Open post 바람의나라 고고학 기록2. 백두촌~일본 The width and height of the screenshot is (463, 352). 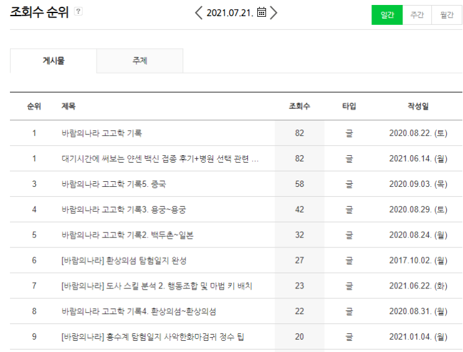(127, 235)
